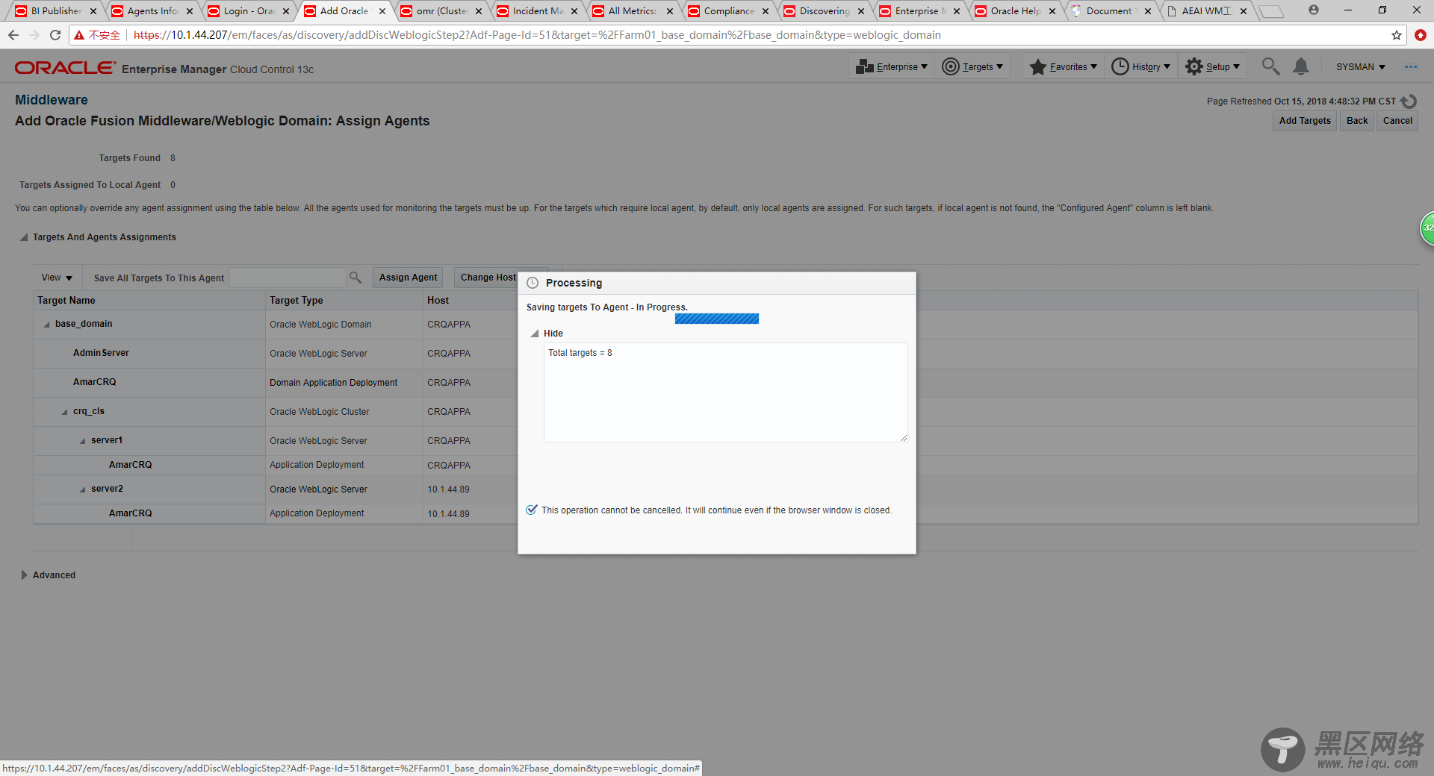The height and width of the screenshot is (776, 1434).
Task: Expand the Advanced section
Action: pyautogui.click(x=25, y=575)
